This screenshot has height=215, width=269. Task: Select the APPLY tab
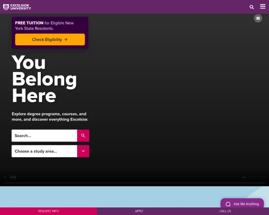139,211
